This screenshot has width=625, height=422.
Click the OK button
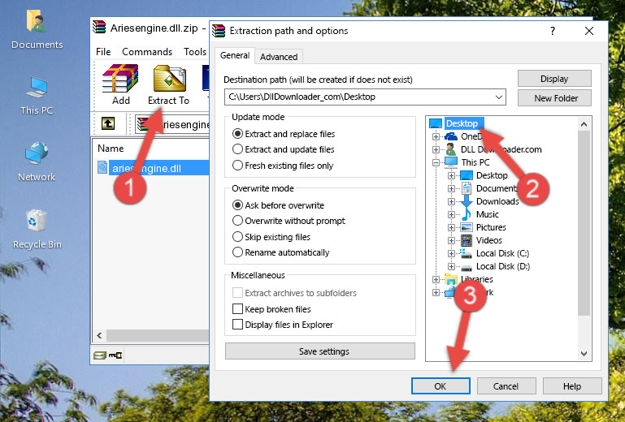441,386
